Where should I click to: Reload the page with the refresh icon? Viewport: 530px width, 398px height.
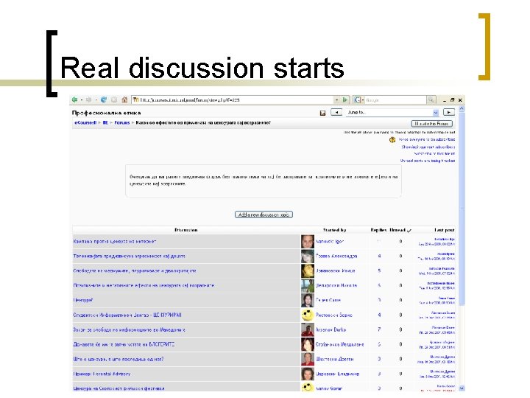pyautogui.click(x=104, y=99)
